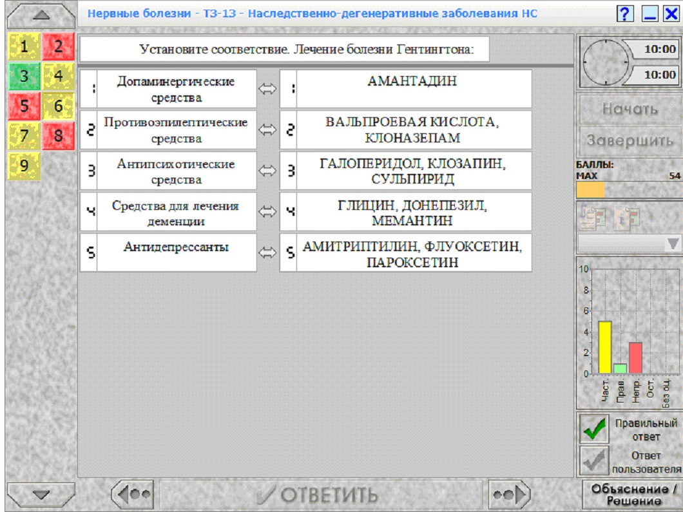Click the orange score progress bar
The width and height of the screenshot is (683, 512).
(x=590, y=190)
